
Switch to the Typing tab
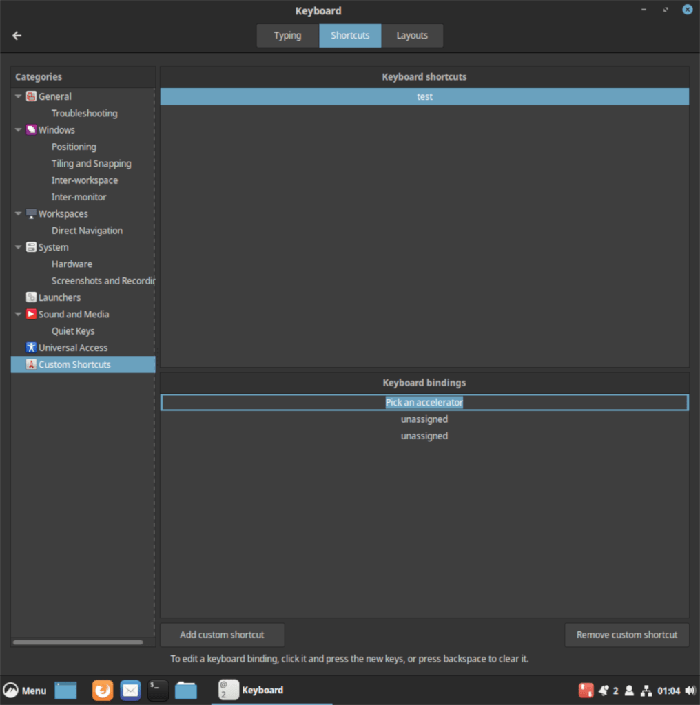click(x=287, y=35)
